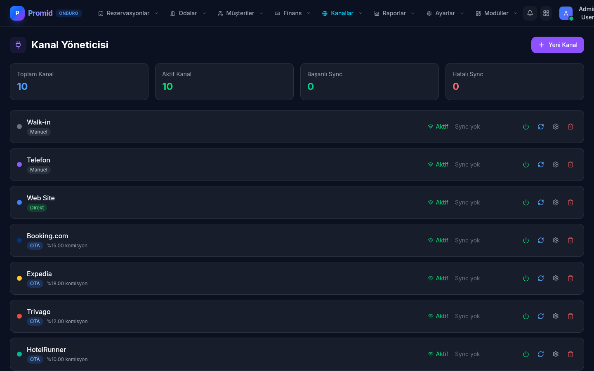Sync the Telefon channel
The width and height of the screenshot is (594, 371).
click(x=541, y=164)
